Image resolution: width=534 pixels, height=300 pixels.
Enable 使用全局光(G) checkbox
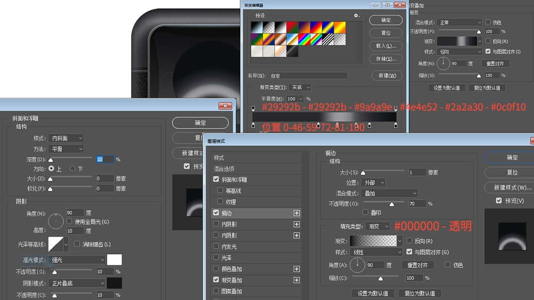click(x=69, y=221)
